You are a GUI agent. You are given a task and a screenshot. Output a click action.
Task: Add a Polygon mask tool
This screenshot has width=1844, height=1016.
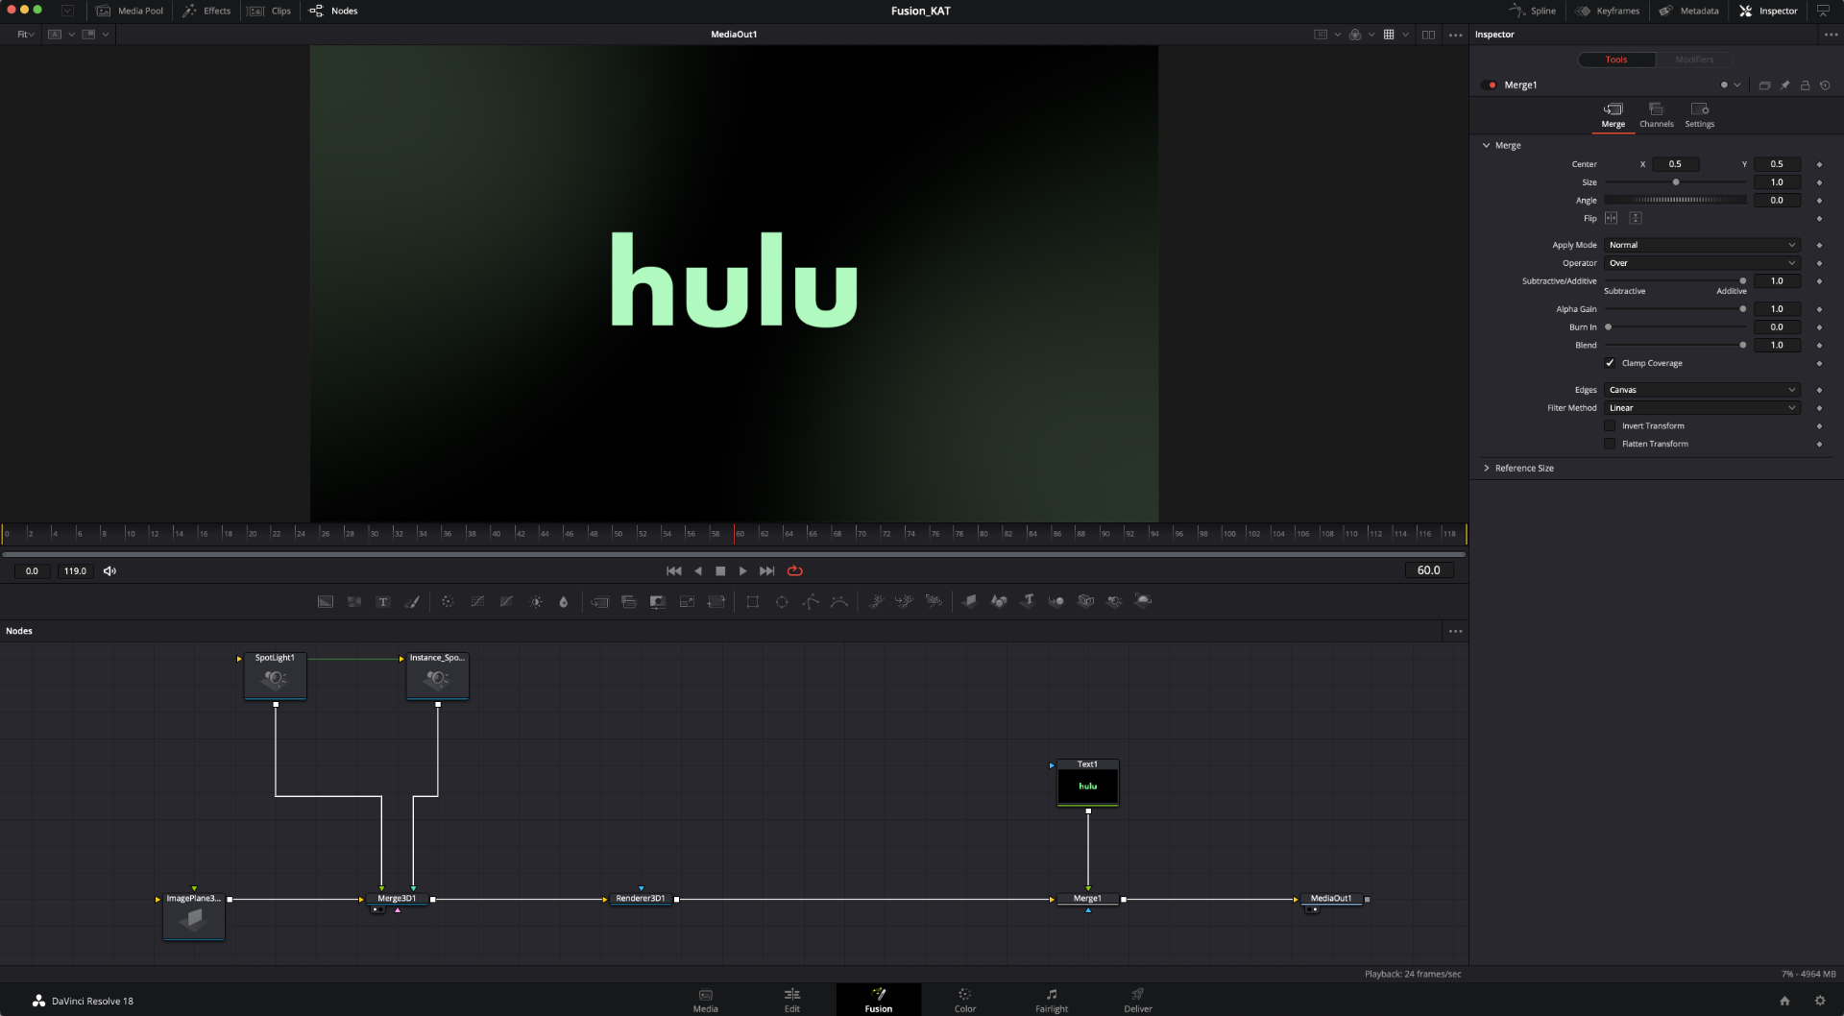[811, 601]
